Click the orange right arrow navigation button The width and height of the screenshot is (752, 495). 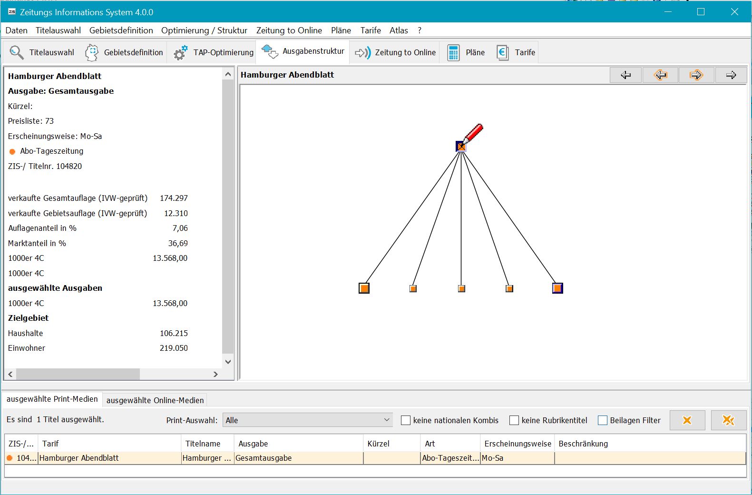(x=696, y=75)
